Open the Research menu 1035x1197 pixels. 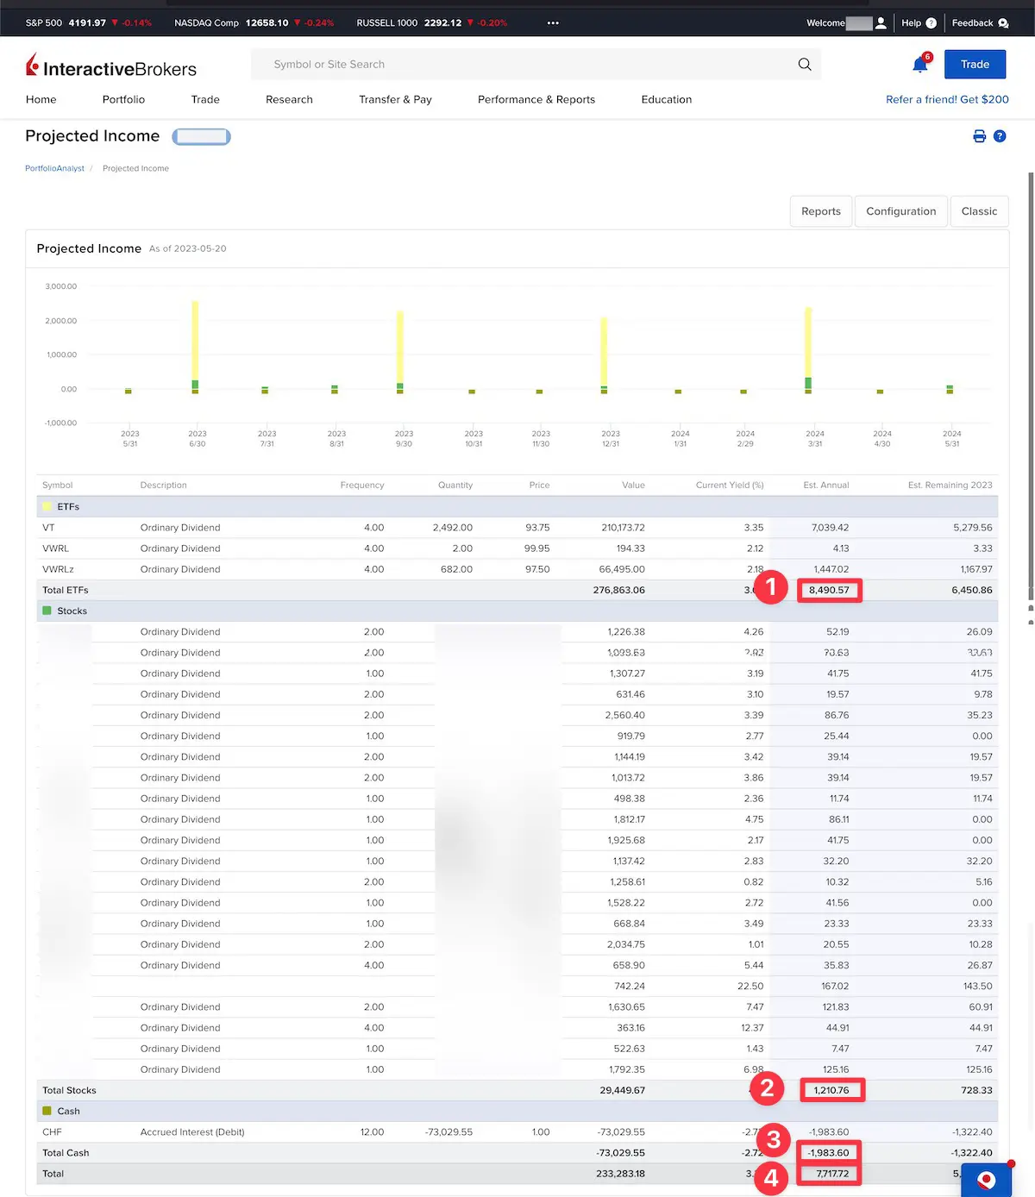pos(289,99)
